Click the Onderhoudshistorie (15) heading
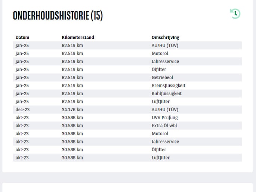 58,16
